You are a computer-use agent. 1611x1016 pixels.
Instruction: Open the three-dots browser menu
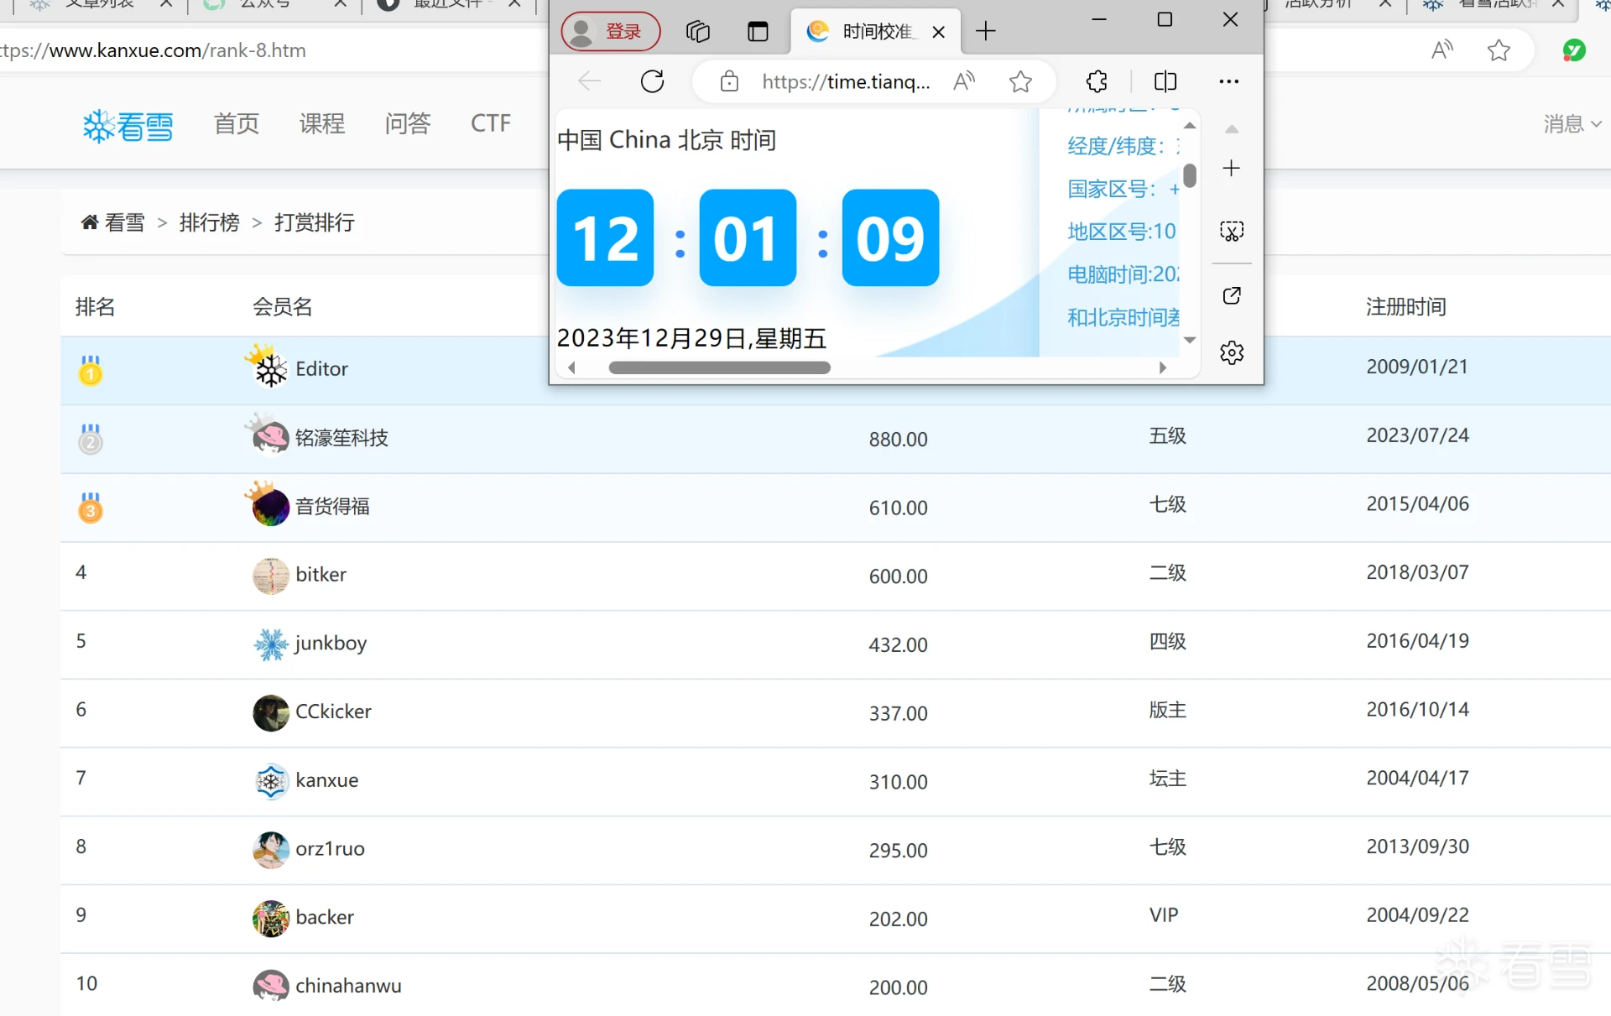(1228, 81)
